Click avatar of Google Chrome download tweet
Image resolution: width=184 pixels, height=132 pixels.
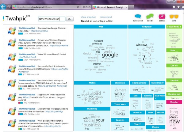12,31
